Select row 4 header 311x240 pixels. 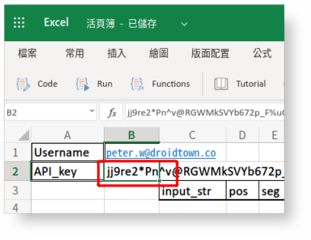point(17,207)
